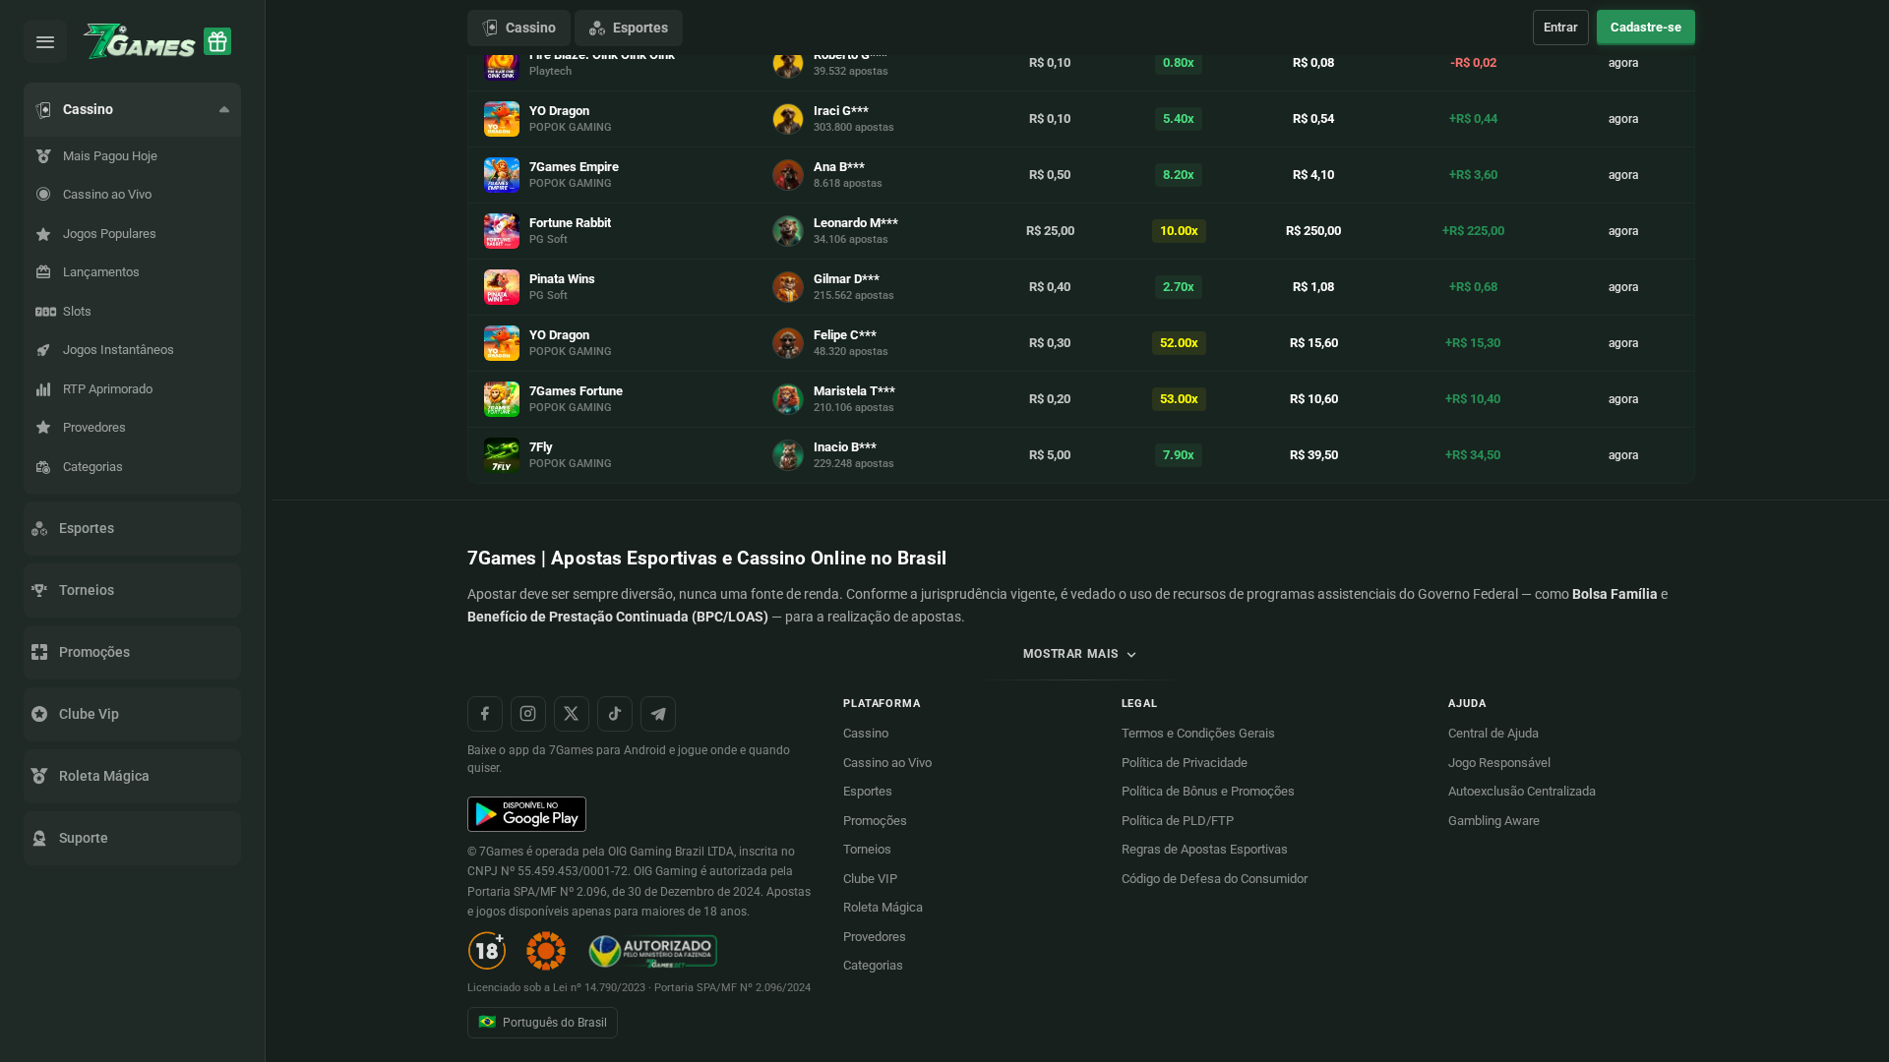The image size is (1889, 1062).
Task: Expand the Mostrar Mais text
Action: pyautogui.click(x=1080, y=655)
